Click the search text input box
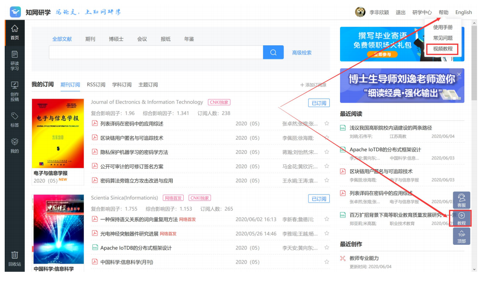The image size is (484, 285). click(x=156, y=53)
